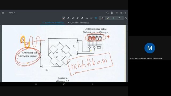
Task: Open the thumbnail grid view
Action: coord(117,13)
